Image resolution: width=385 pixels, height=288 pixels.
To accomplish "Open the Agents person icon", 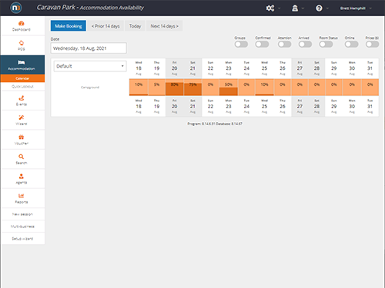I will [x=22, y=176].
